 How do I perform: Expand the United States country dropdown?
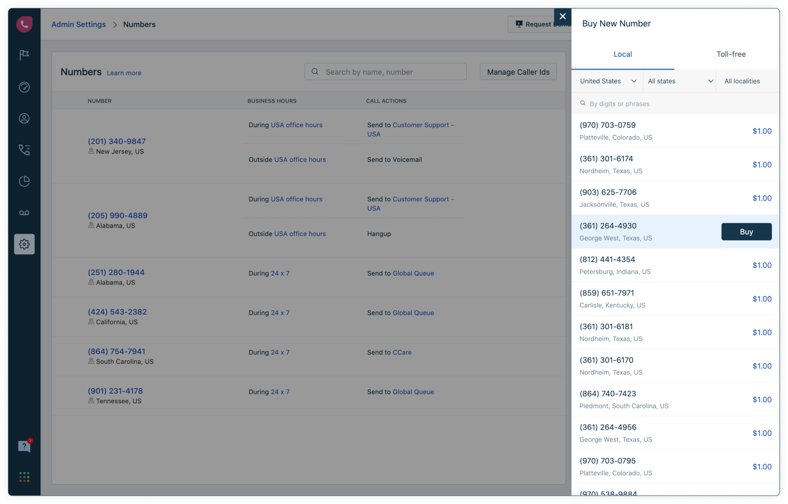(x=607, y=81)
